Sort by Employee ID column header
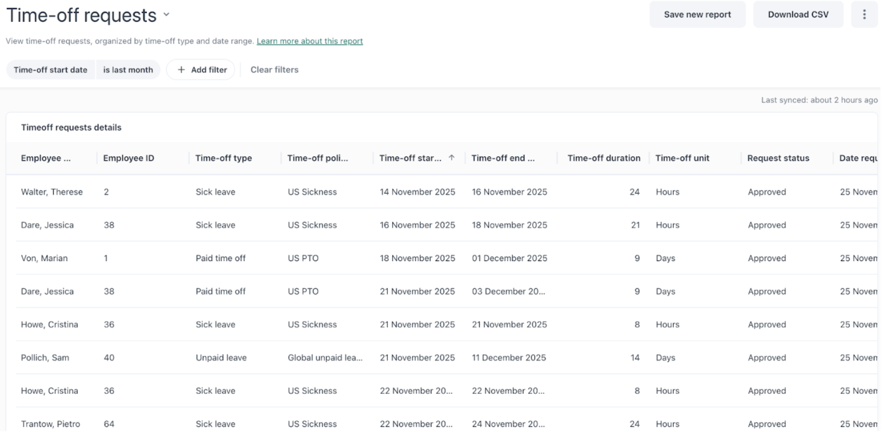 [129, 158]
